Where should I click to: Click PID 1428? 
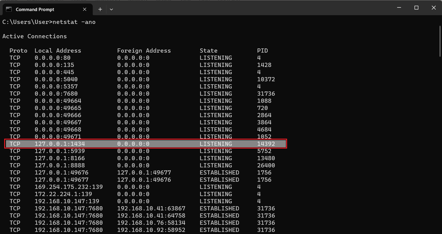point(264,65)
